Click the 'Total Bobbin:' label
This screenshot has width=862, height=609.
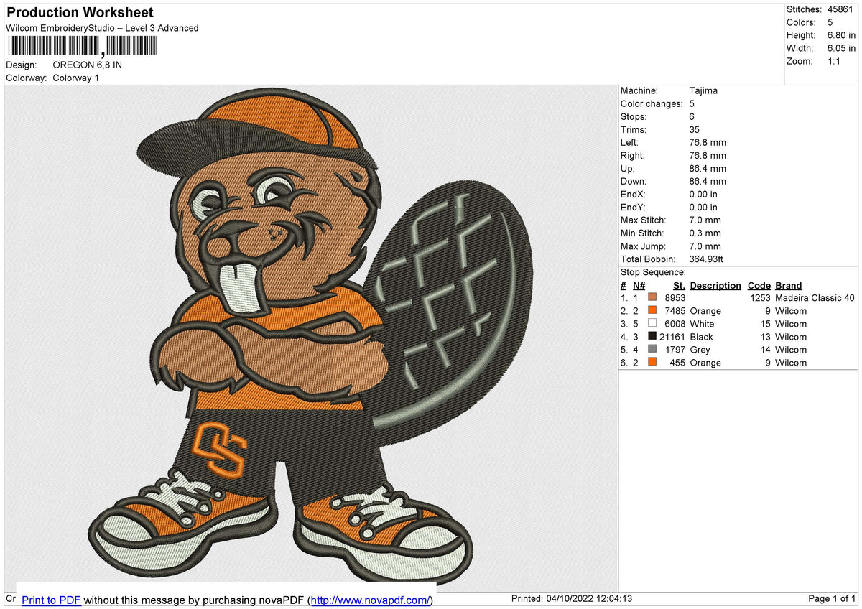[x=647, y=259]
